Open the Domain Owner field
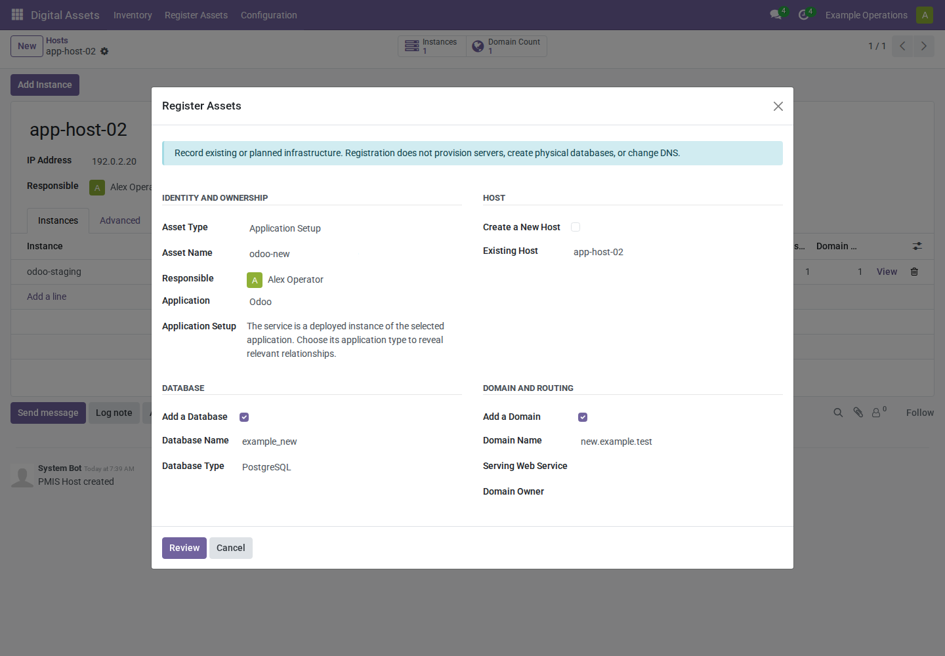The image size is (945, 656). pyautogui.click(x=681, y=492)
